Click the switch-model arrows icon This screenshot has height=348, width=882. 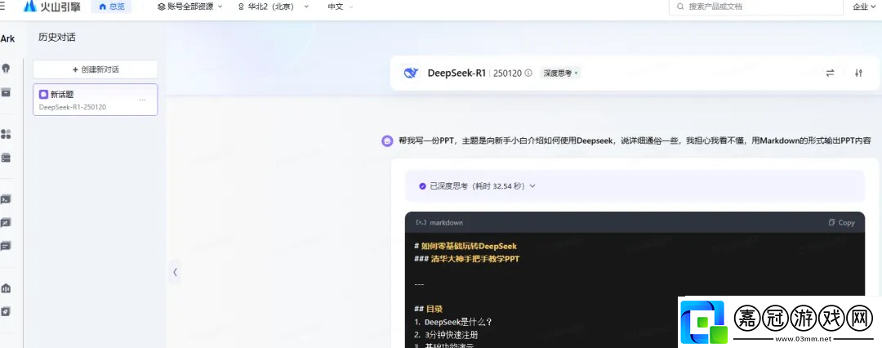[831, 74]
